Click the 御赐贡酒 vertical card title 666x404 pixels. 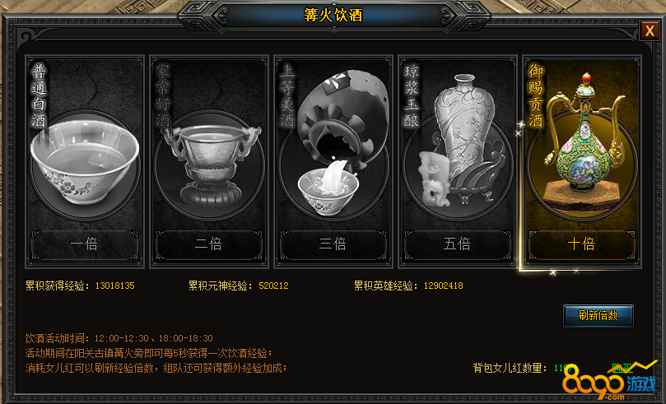coord(536,95)
